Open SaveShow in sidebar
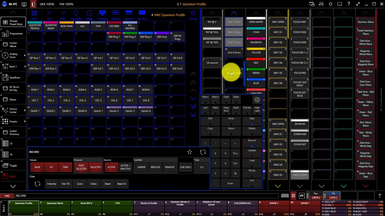Screen dimensions: 385x216 point(13,77)
